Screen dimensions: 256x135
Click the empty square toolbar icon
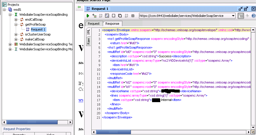coord(114,16)
